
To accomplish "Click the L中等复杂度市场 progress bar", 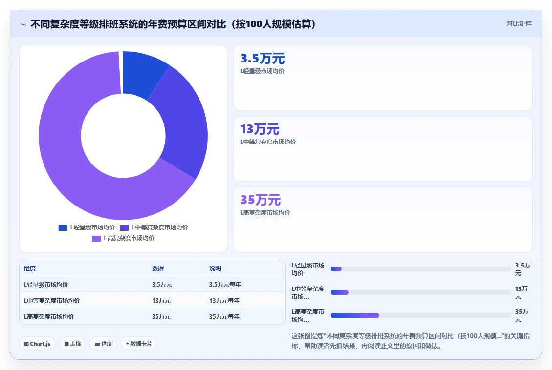I will pos(420,292).
